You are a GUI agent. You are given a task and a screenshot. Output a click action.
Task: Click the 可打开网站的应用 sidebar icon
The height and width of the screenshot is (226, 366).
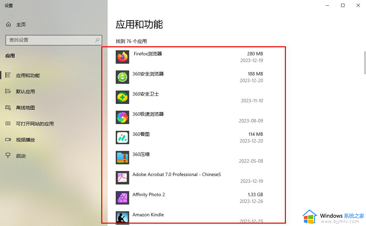(x=8, y=124)
